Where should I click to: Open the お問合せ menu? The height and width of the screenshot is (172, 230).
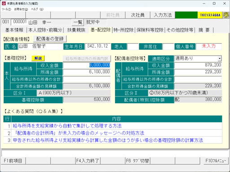[x=21, y=9]
